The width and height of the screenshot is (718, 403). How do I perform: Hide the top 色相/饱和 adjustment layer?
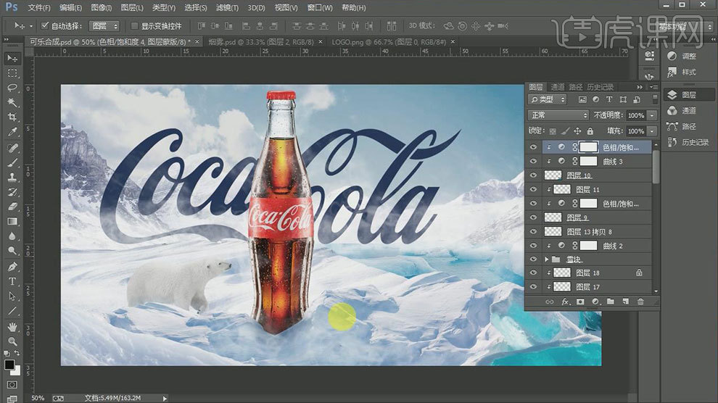click(533, 147)
